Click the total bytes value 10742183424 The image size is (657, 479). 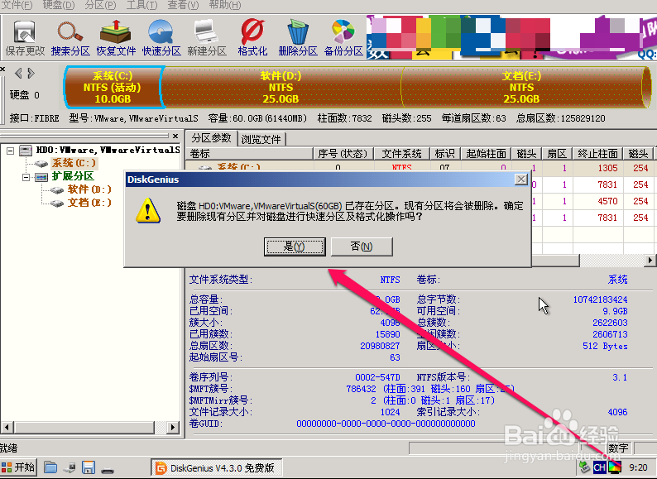click(x=600, y=299)
